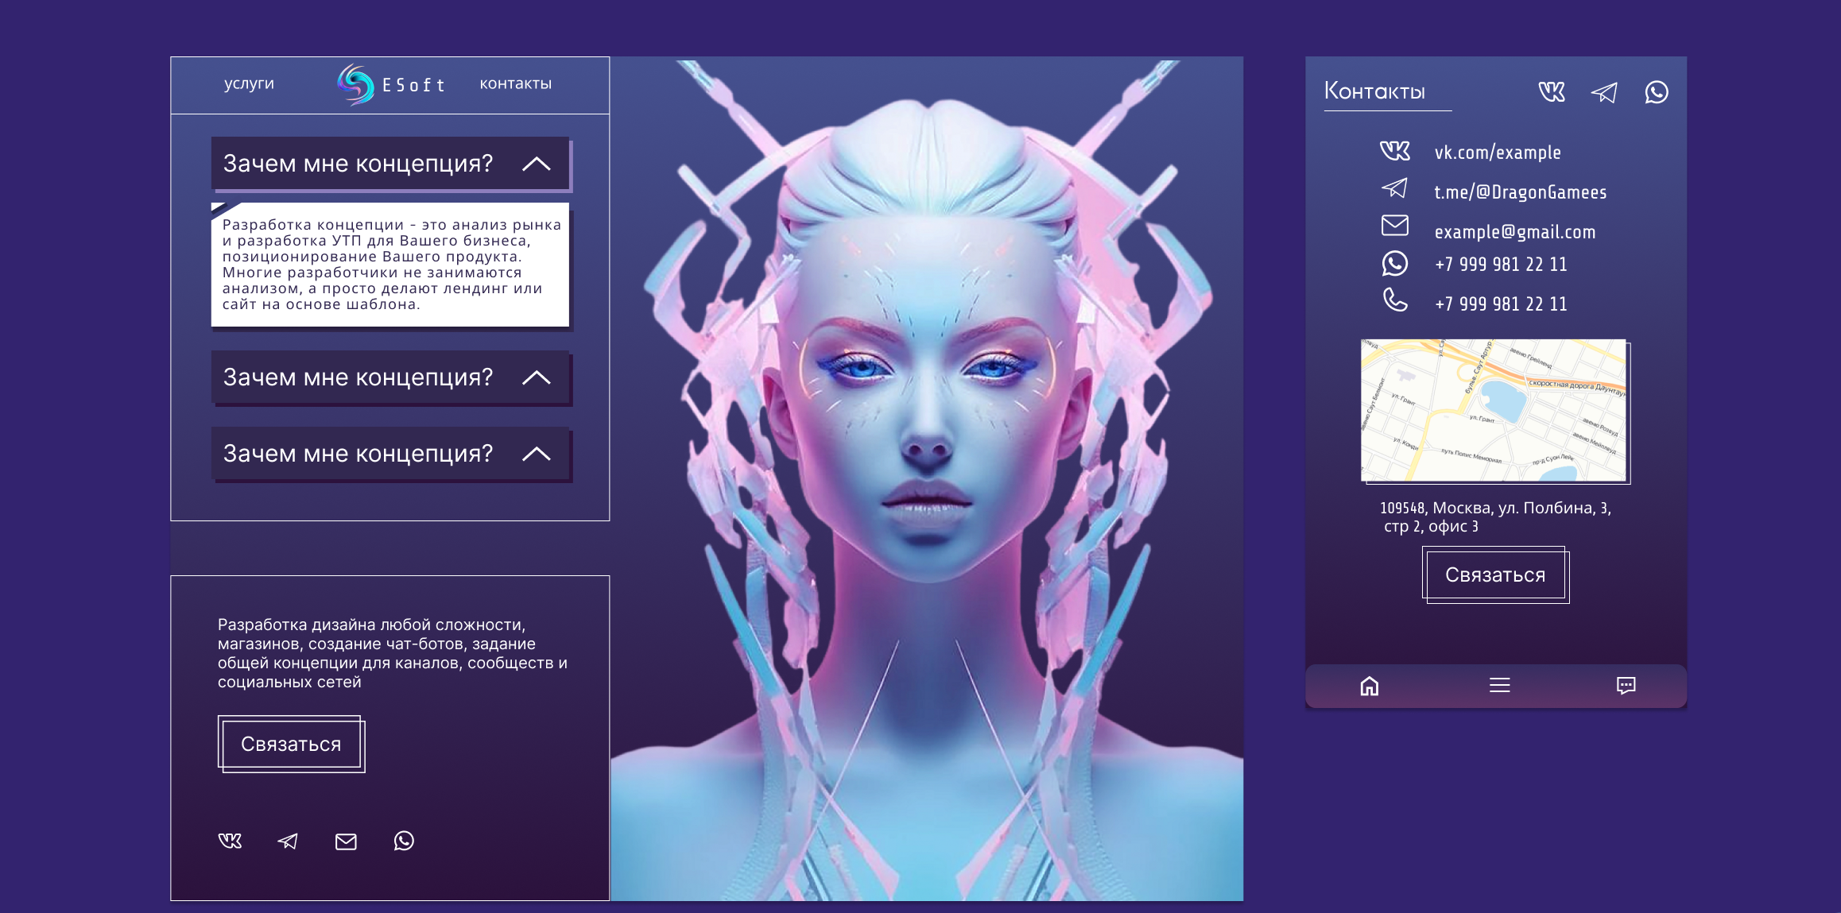Open the chat bubble icon in bottom bar

click(1626, 686)
